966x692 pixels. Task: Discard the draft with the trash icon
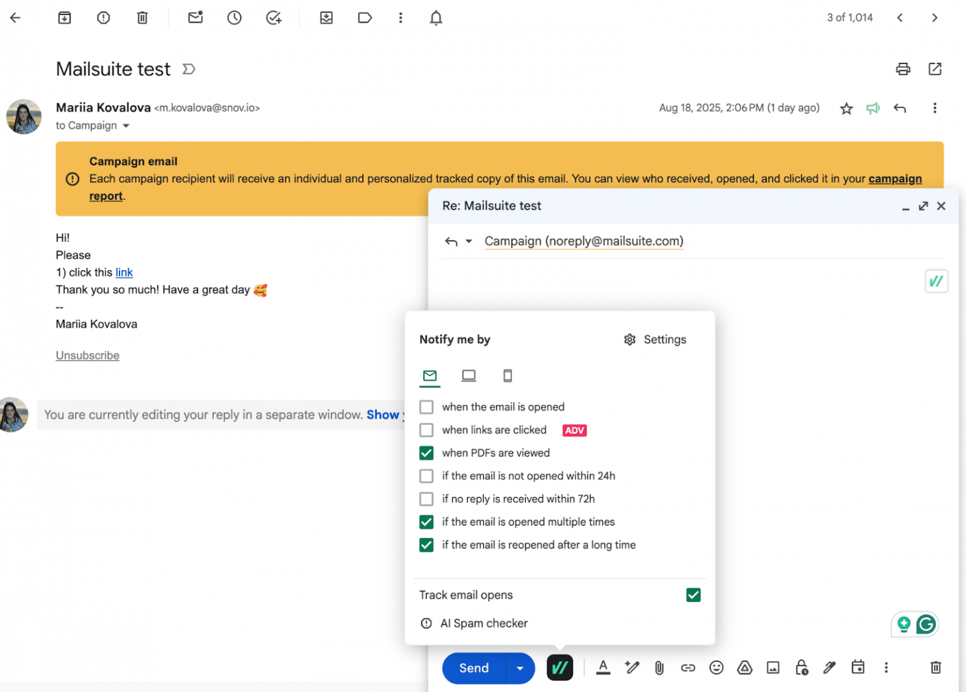935,667
